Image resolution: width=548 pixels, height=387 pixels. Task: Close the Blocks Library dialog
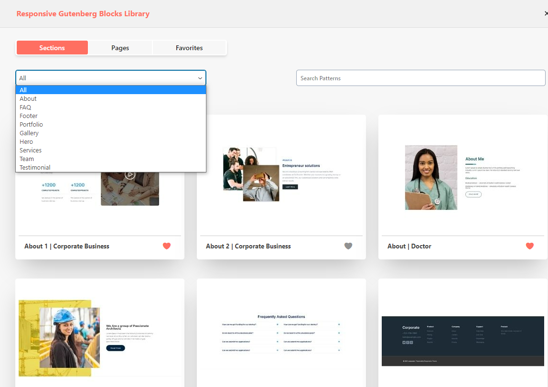coord(546,13)
